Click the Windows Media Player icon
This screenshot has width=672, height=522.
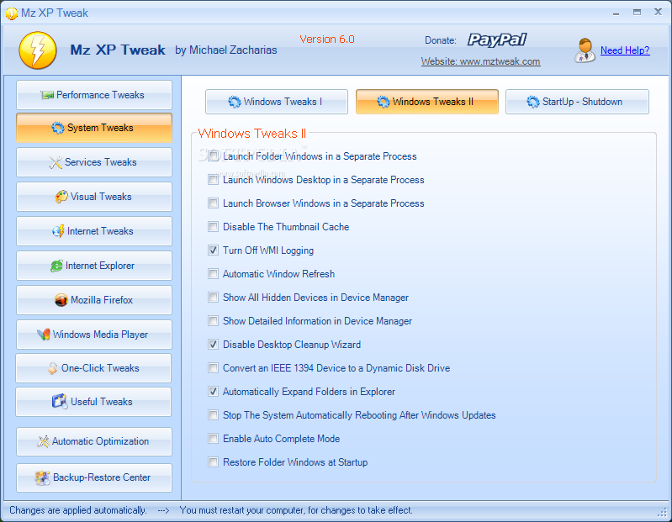point(43,335)
